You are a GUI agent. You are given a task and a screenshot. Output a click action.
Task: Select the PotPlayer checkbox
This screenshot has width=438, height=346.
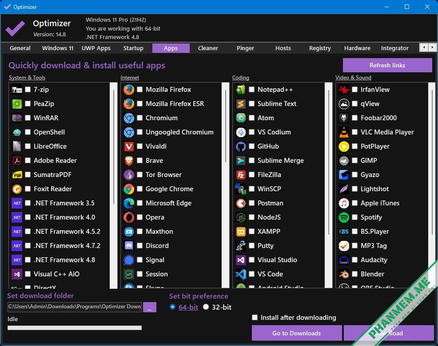click(355, 146)
